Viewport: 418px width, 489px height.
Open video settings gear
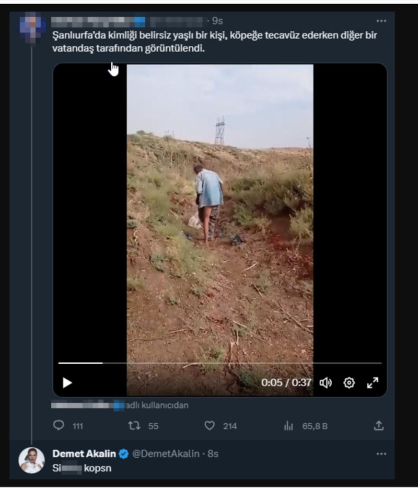tap(349, 383)
